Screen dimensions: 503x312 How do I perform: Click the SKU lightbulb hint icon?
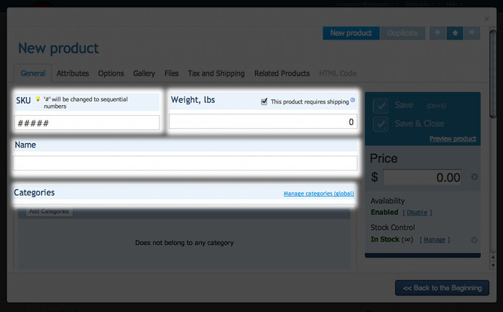37,100
